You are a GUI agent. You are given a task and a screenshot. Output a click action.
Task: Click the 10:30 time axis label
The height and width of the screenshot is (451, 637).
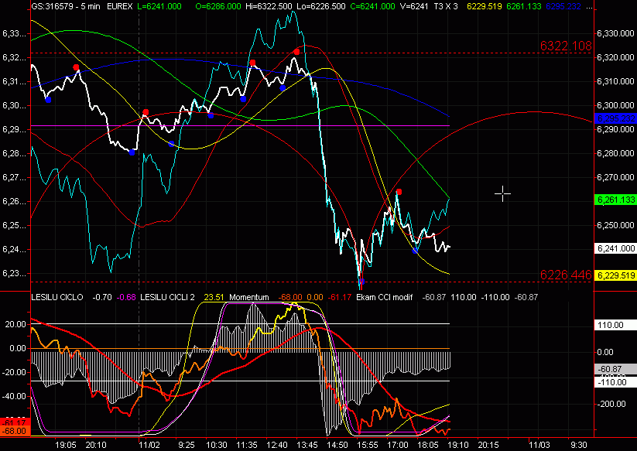[217, 445]
